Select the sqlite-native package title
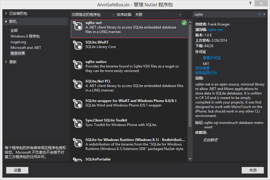270x180 pixels. pos(96,62)
